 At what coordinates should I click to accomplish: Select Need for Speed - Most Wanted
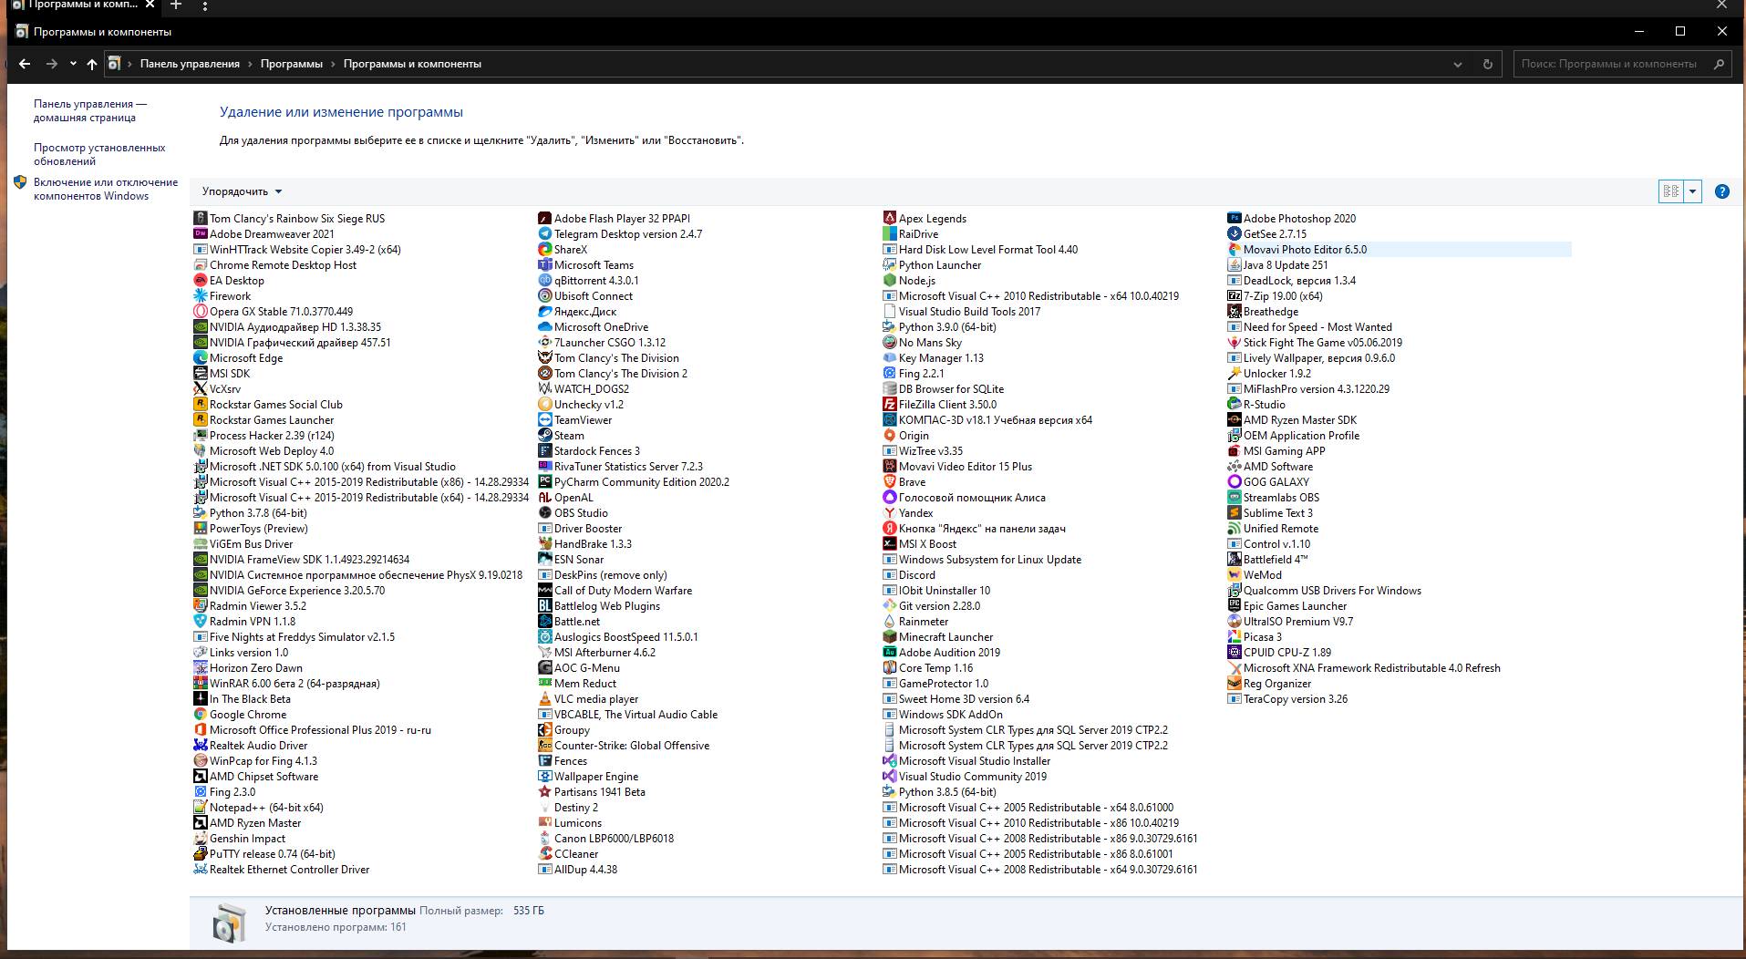click(x=1317, y=327)
